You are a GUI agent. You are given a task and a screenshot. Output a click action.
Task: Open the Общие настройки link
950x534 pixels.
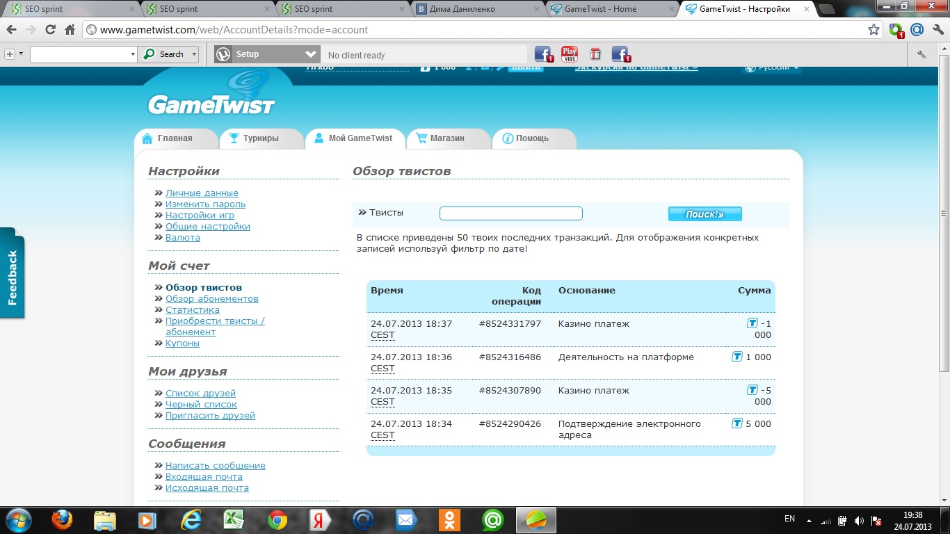pyautogui.click(x=208, y=227)
